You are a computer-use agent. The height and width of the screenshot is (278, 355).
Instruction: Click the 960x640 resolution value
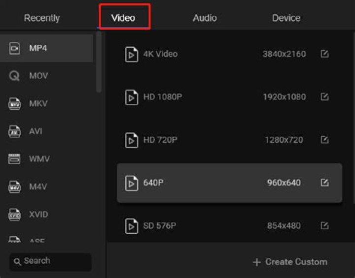pyautogui.click(x=284, y=183)
